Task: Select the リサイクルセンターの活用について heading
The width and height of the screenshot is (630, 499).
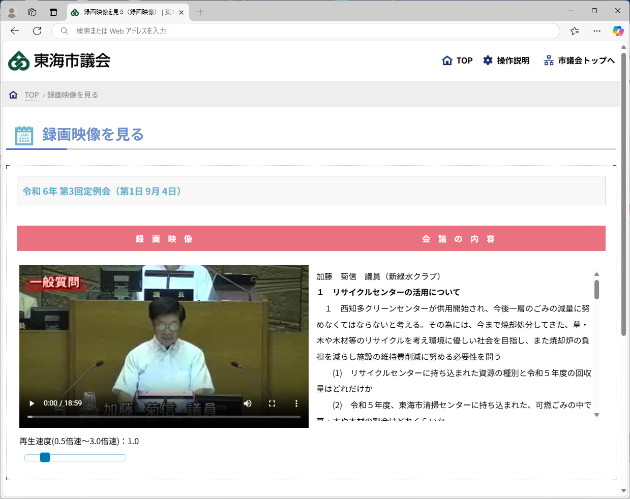Action: pos(396,292)
